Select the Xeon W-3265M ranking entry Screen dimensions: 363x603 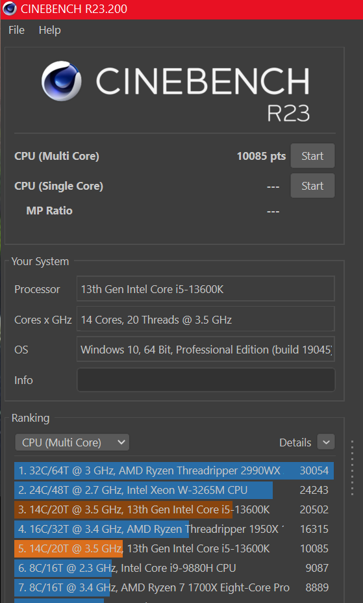[x=174, y=491]
